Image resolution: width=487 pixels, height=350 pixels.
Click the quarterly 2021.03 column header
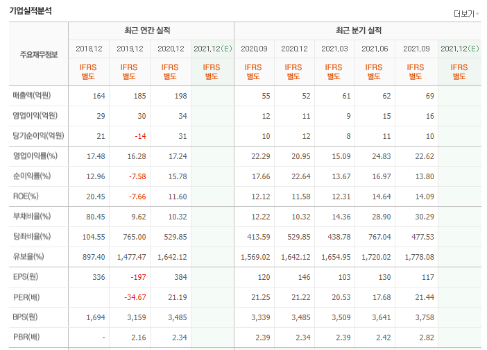[x=334, y=49]
